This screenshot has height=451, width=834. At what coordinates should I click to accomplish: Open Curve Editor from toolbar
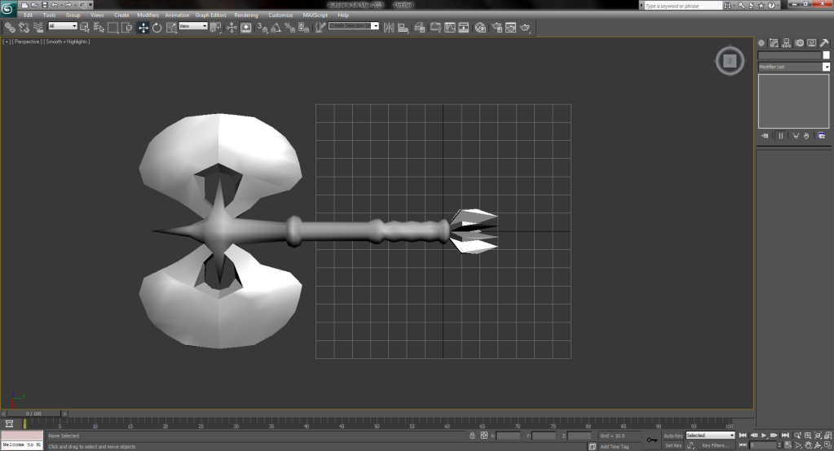pyautogui.click(x=450, y=28)
